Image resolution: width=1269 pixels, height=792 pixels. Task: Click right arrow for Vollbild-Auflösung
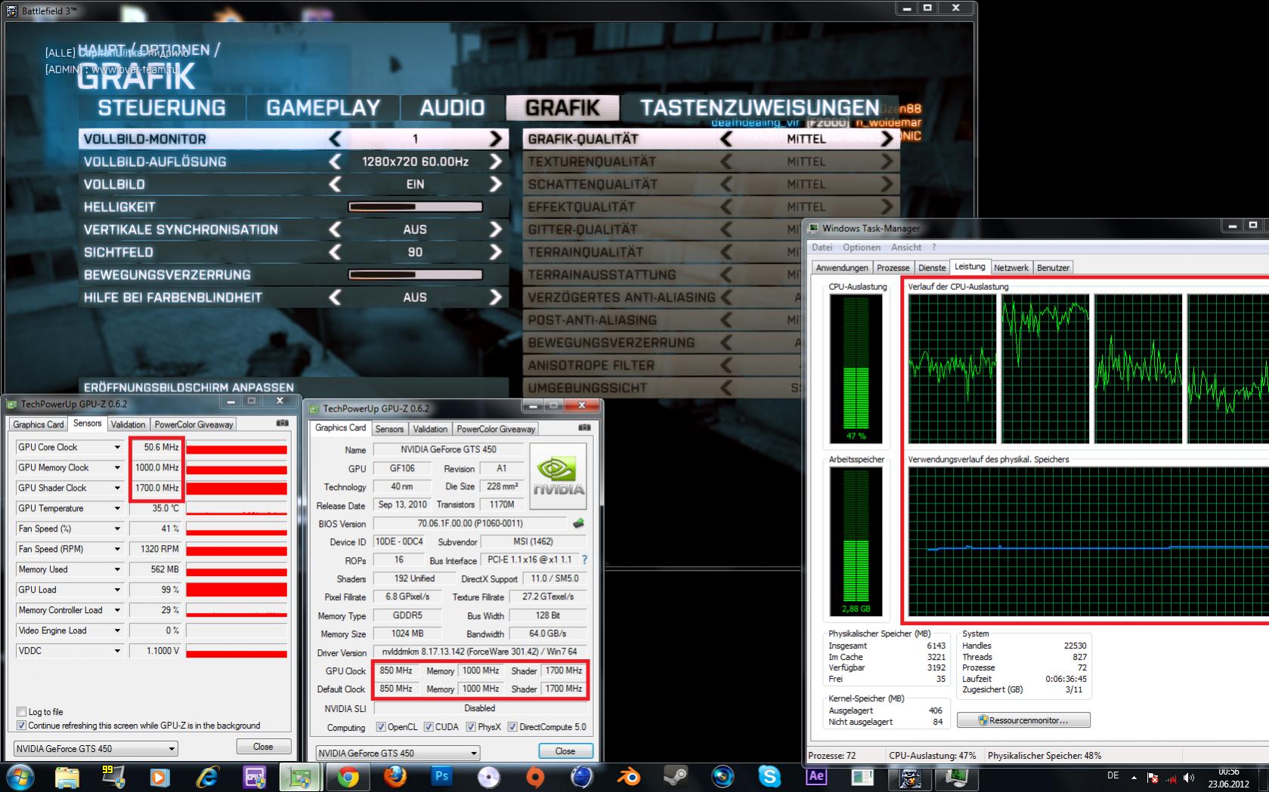[496, 162]
